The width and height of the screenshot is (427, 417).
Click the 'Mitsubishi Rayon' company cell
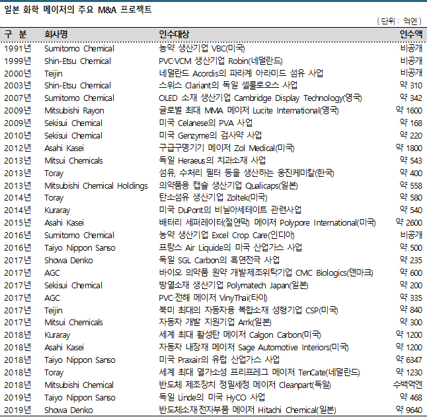point(74,110)
